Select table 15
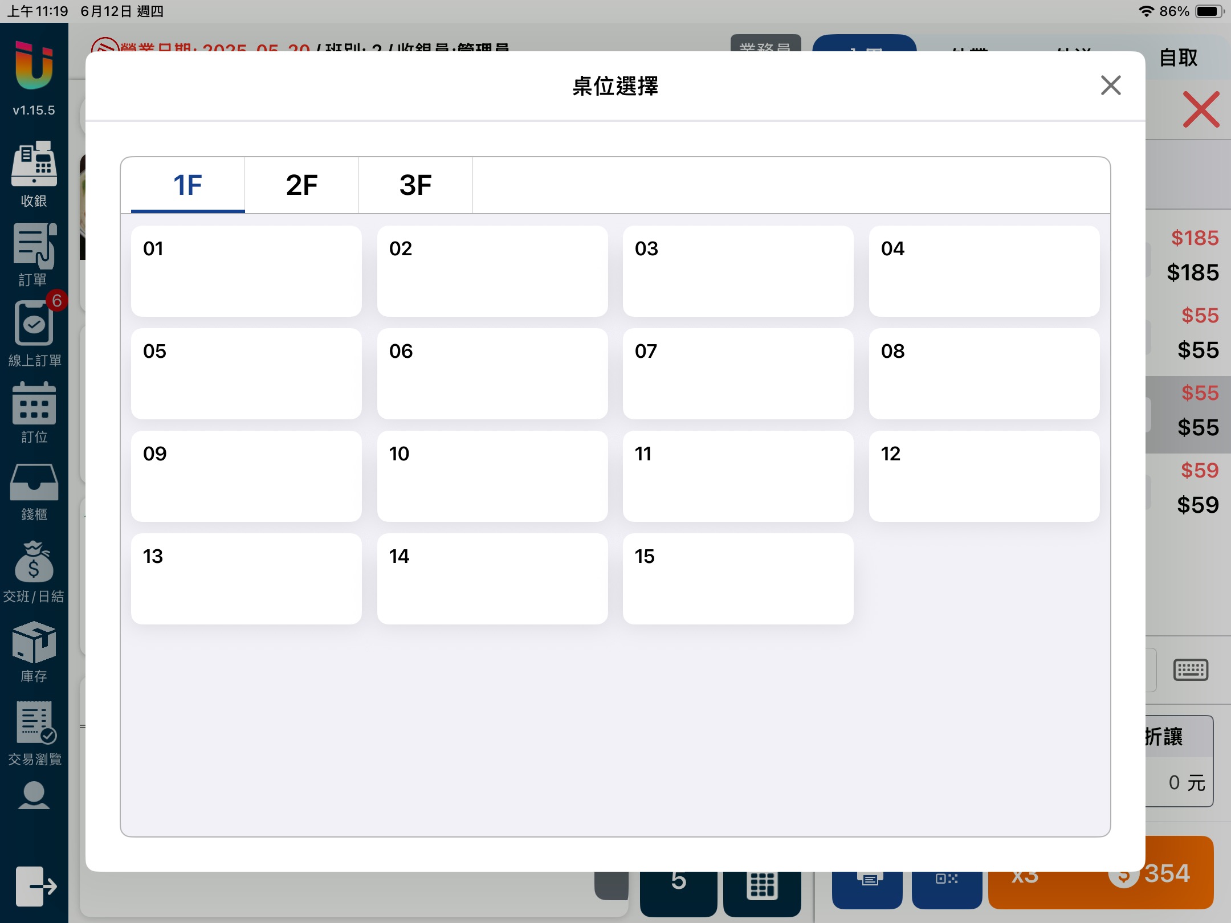Viewport: 1231px width, 923px height. point(738,579)
